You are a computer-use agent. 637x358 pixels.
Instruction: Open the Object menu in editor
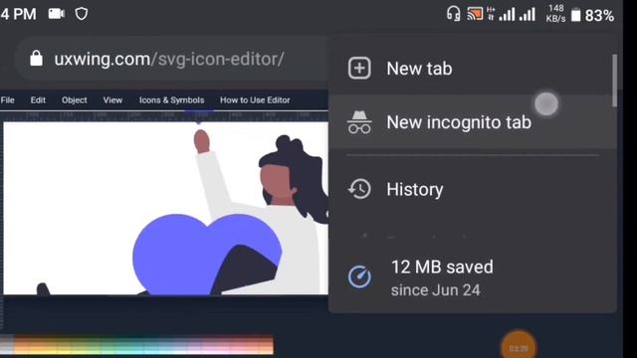75,99
